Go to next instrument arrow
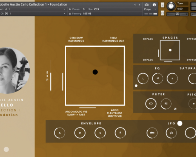This screenshot has width=196, height=157. click(x=140, y=5)
